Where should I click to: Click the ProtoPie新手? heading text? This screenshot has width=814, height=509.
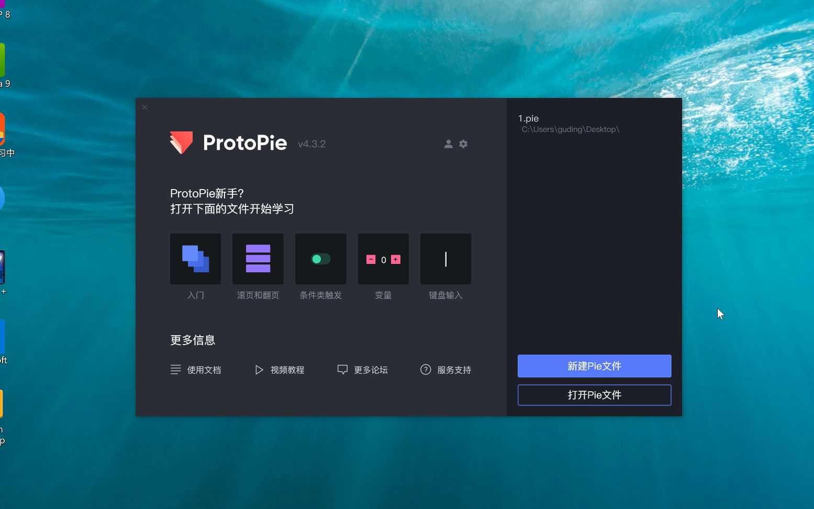(207, 193)
